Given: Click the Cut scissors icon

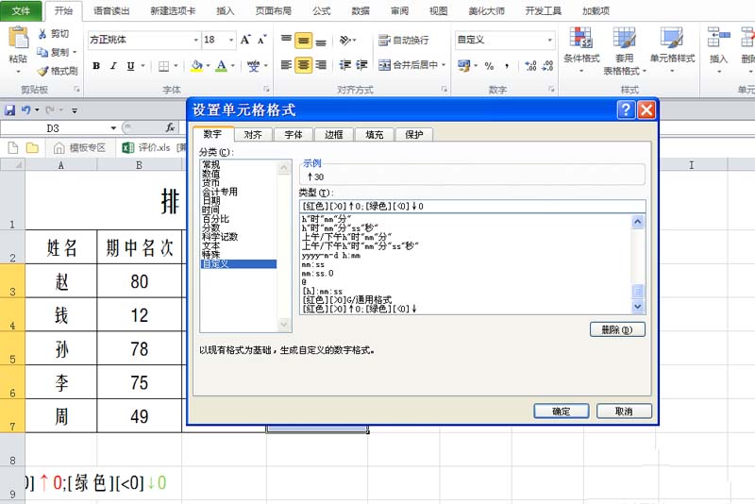Looking at the screenshot, I should point(42,33).
